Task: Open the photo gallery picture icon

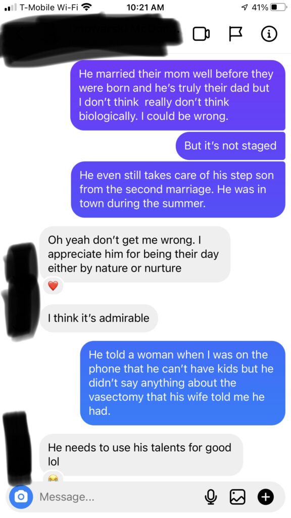Action: [237, 496]
